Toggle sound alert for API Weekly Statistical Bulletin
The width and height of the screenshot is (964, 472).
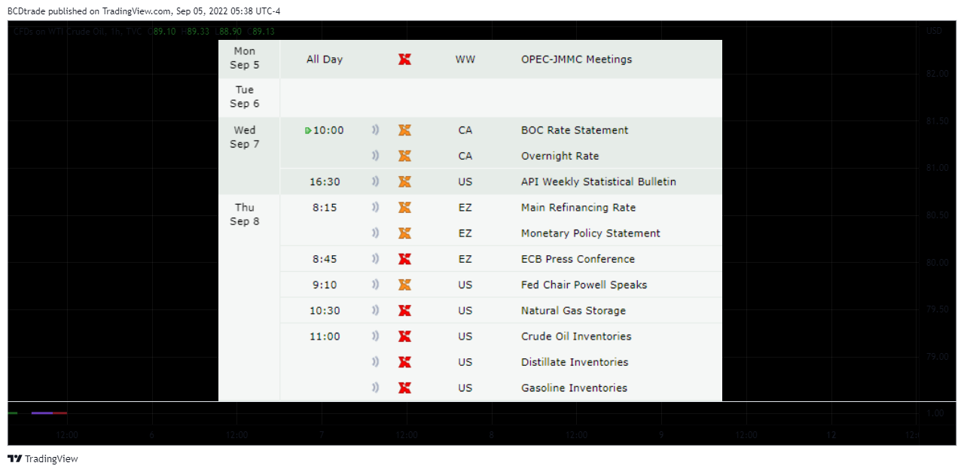(375, 181)
